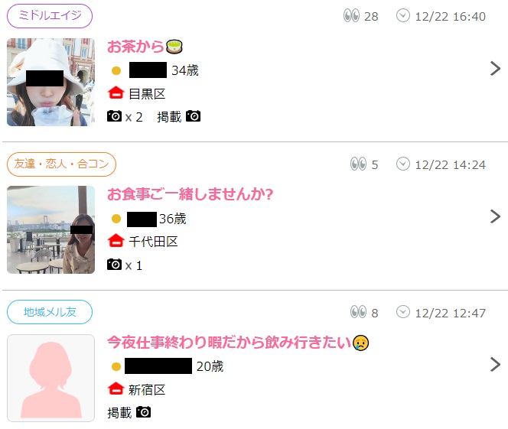Click the camera icon after 掲載 in the last post
Screen dimensions: 508x429
pyautogui.click(x=144, y=412)
